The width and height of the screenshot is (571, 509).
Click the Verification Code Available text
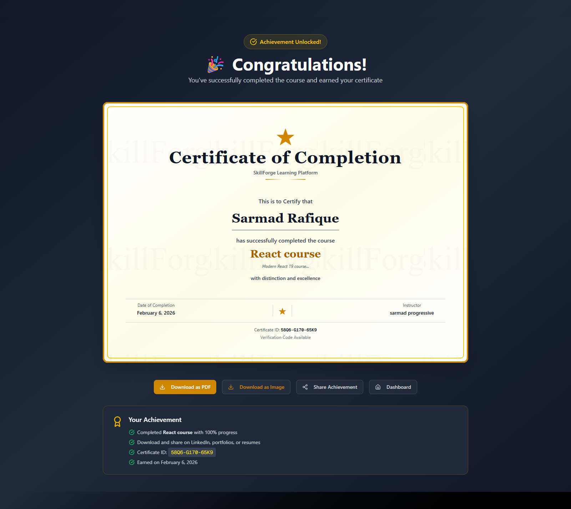285,337
